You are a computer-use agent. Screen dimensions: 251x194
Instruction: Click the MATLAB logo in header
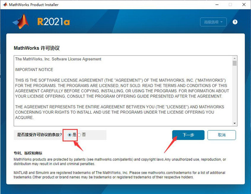click(21, 21)
